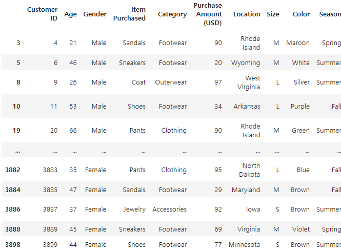341x252 pixels.
Task: Click the Minnesota location cell
Action: pyautogui.click(x=244, y=245)
